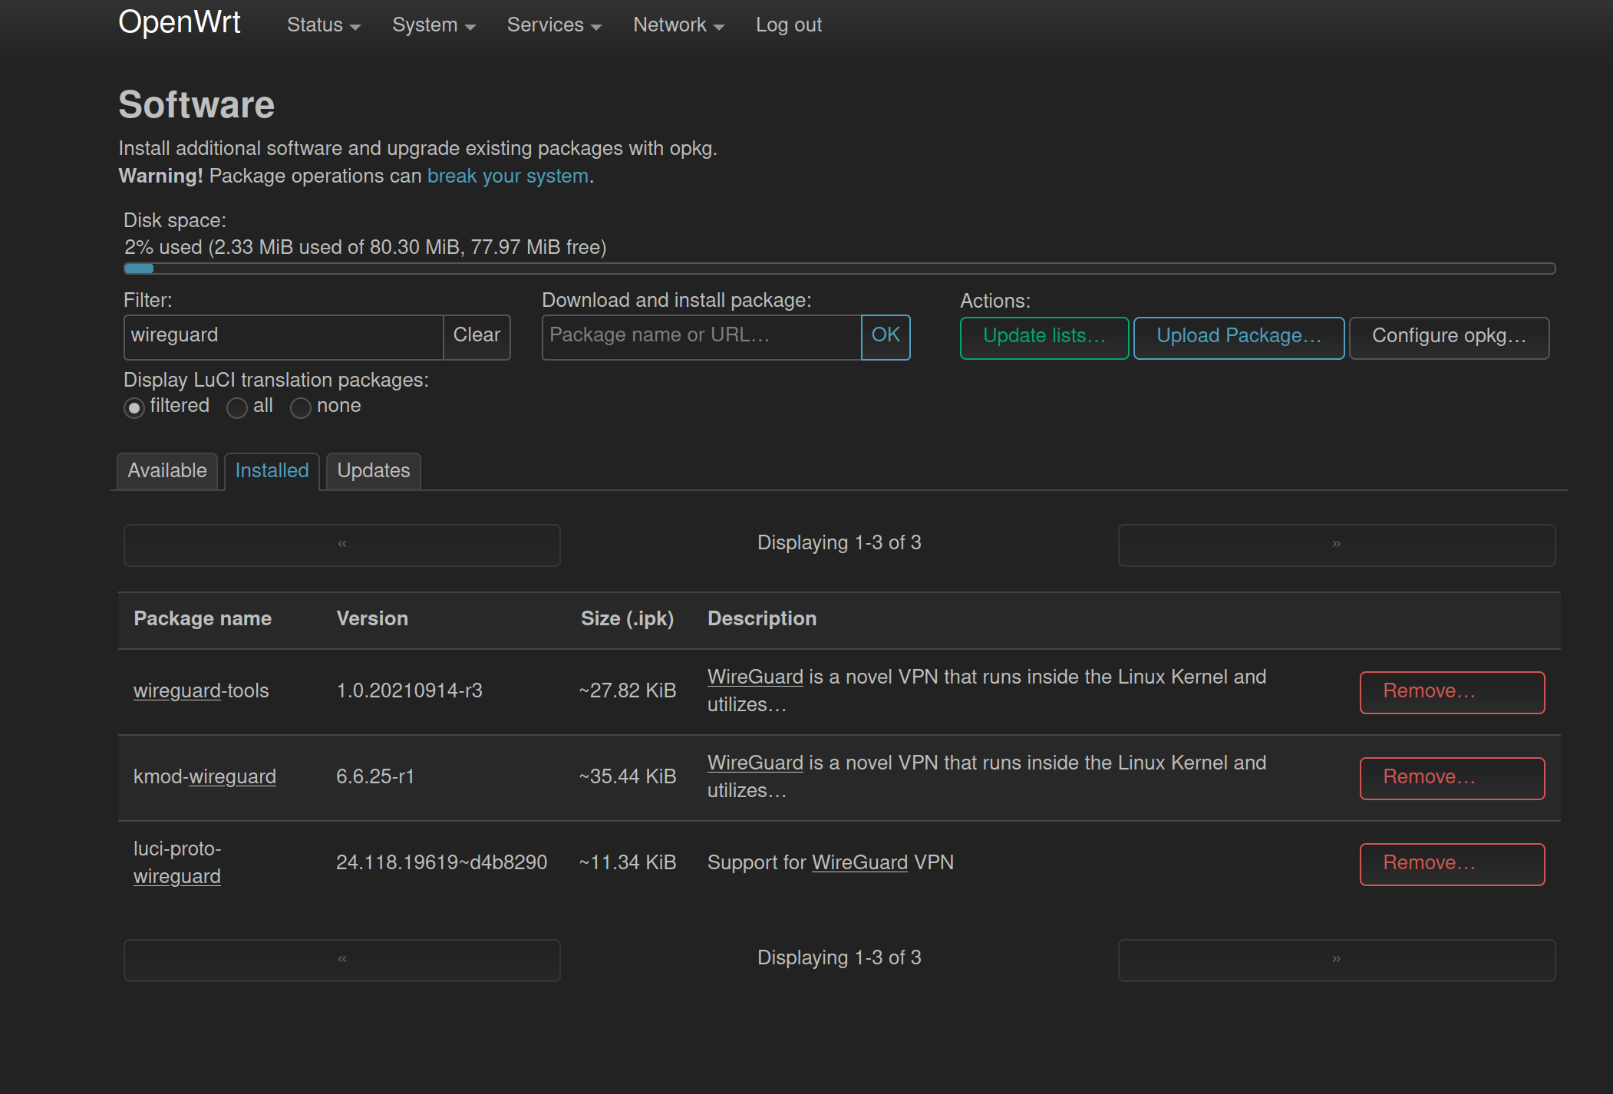Open the Status dropdown menu

coord(323,25)
